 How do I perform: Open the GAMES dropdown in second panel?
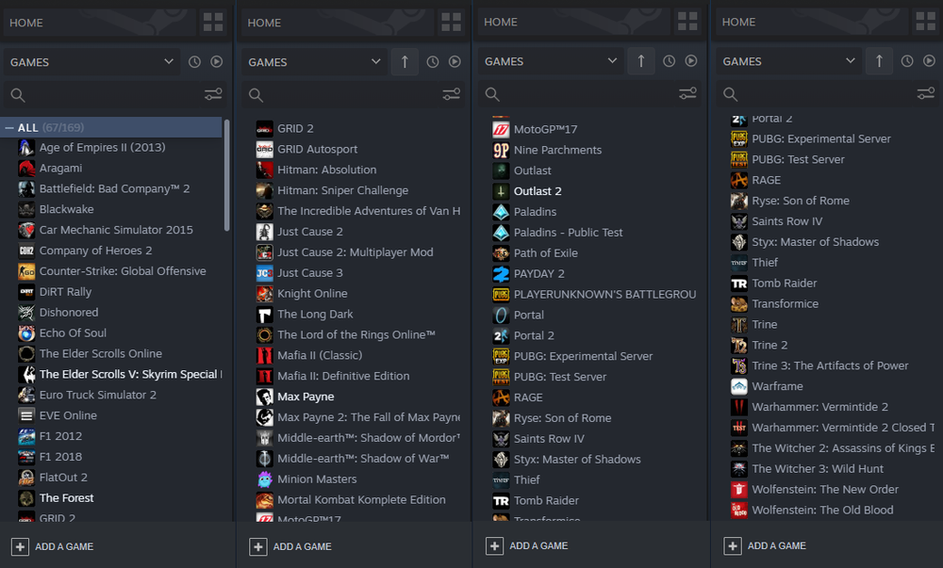[x=315, y=62]
